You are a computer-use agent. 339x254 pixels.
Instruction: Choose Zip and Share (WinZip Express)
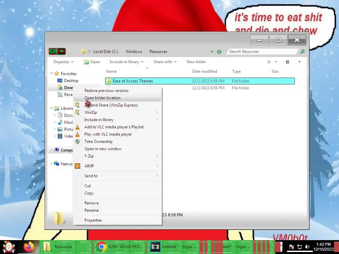pos(118,105)
